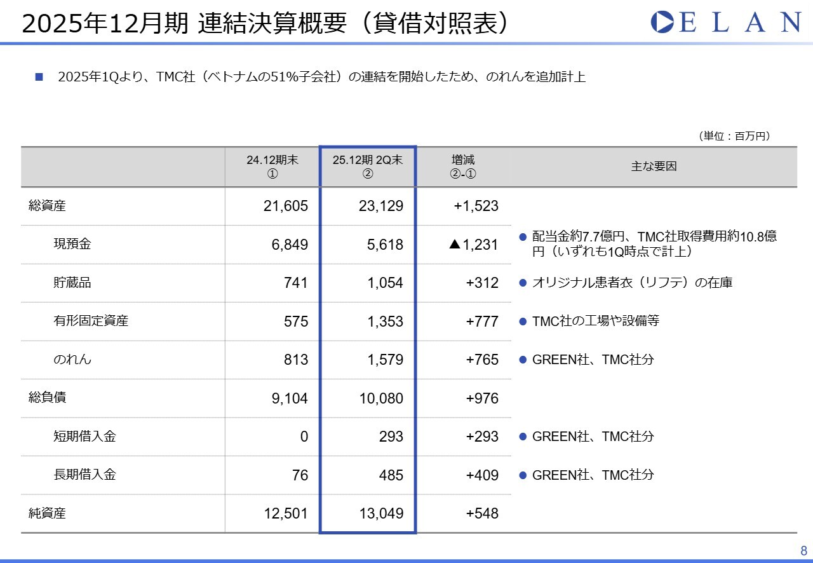
Task: Select the change value +409
Action: pos(483,475)
